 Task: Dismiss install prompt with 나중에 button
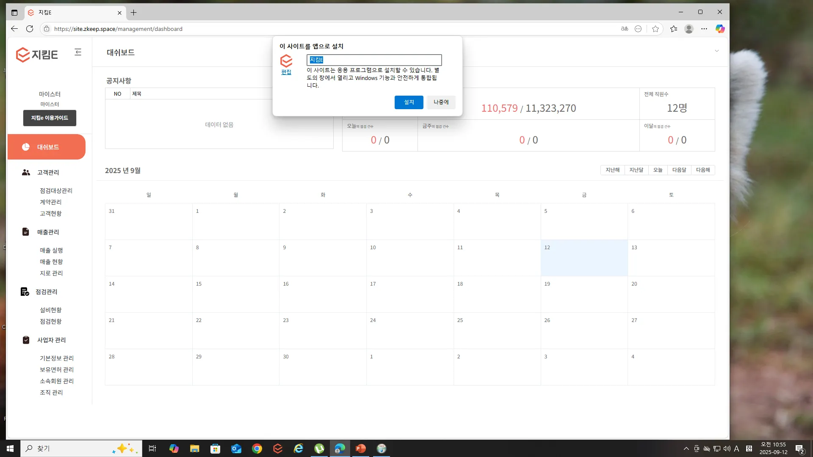tap(441, 102)
